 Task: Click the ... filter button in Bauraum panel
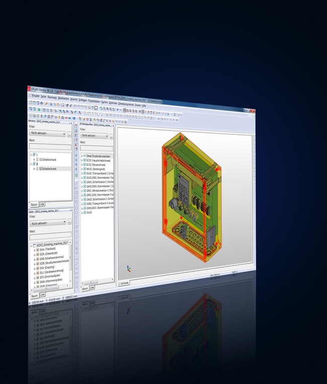(69, 134)
